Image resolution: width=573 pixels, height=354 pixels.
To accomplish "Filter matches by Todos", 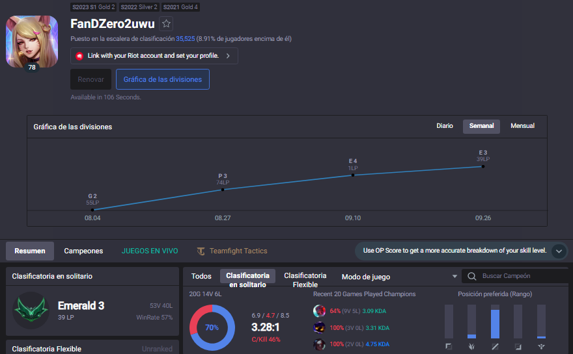I will pyautogui.click(x=201, y=276).
